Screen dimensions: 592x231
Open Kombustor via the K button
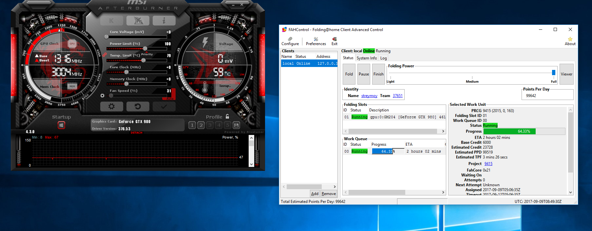tap(111, 21)
